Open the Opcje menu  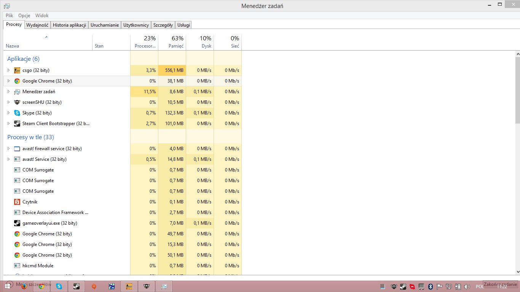click(x=24, y=16)
